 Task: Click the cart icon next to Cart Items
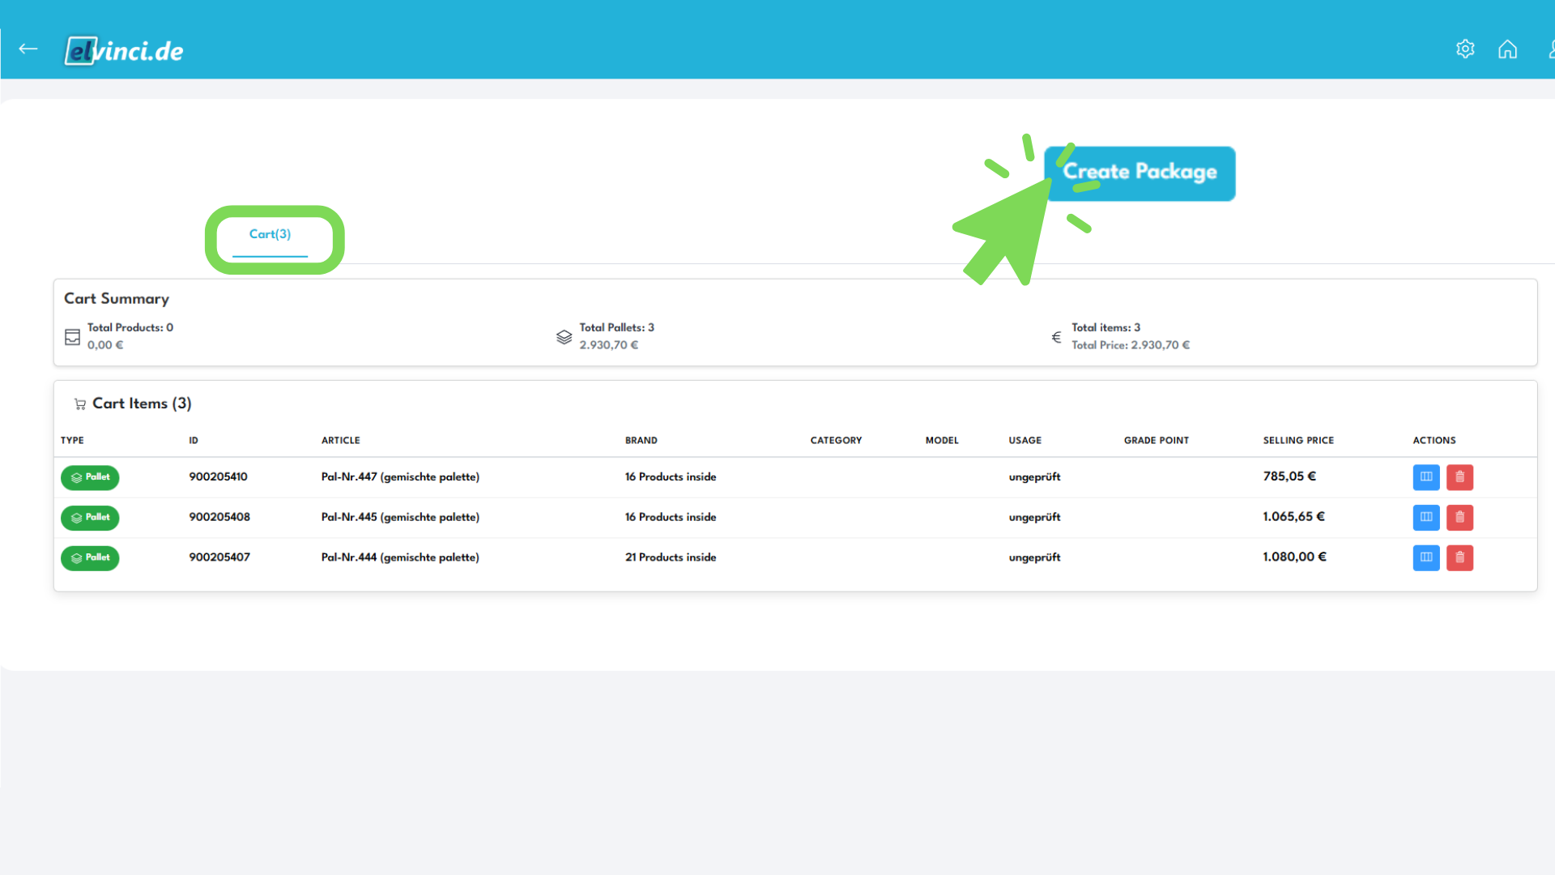click(x=80, y=403)
